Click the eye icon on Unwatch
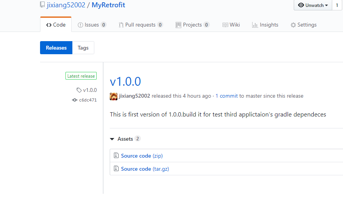The image size is (343, 198). click(x=301, y=5)
